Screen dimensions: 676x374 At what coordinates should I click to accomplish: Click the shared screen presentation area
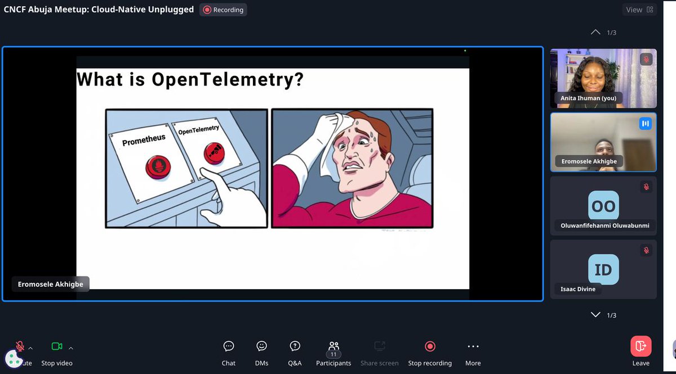[x=273, y=174]
